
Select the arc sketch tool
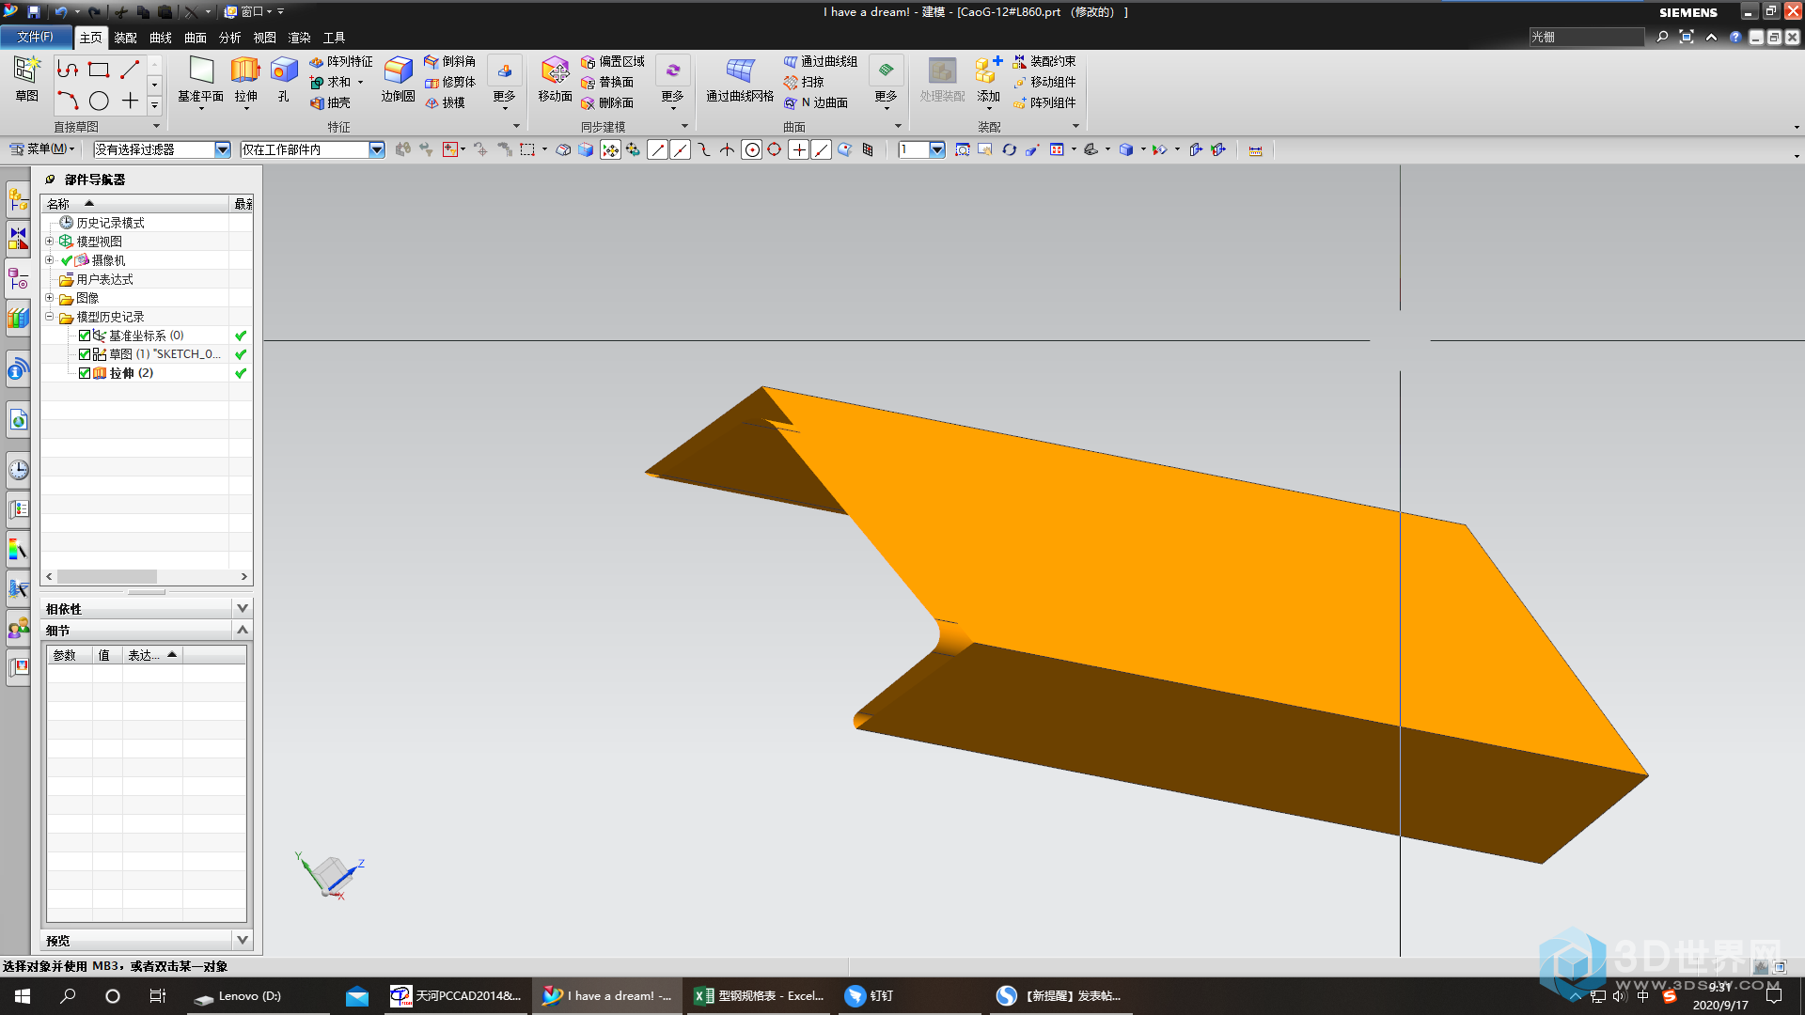coord(68,101)
